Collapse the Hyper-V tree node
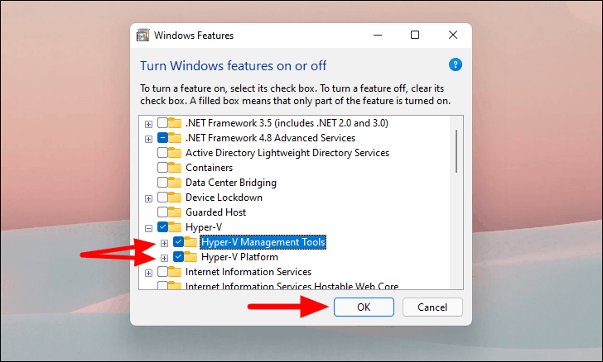This screenshot has width=603, height=362. [x=148, y=227]
